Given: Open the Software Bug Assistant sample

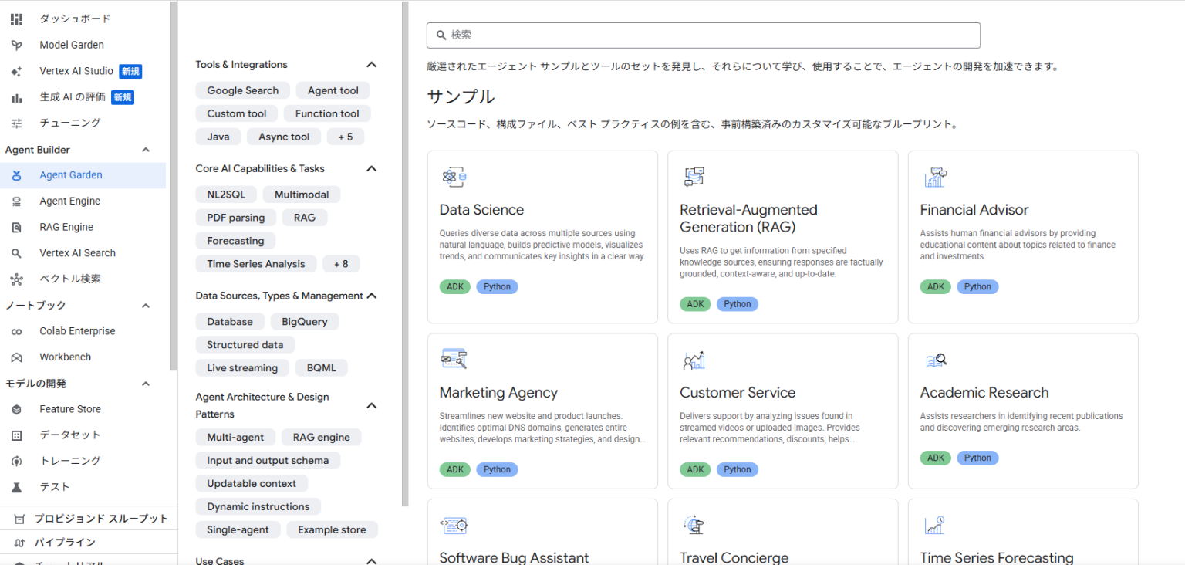Looking at the screenshot, I should click(x=542, y=532).
